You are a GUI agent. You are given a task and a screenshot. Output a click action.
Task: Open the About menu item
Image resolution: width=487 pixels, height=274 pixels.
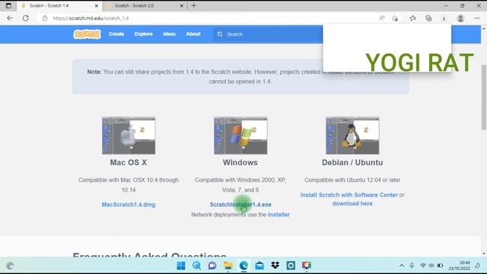pos(193,33)
